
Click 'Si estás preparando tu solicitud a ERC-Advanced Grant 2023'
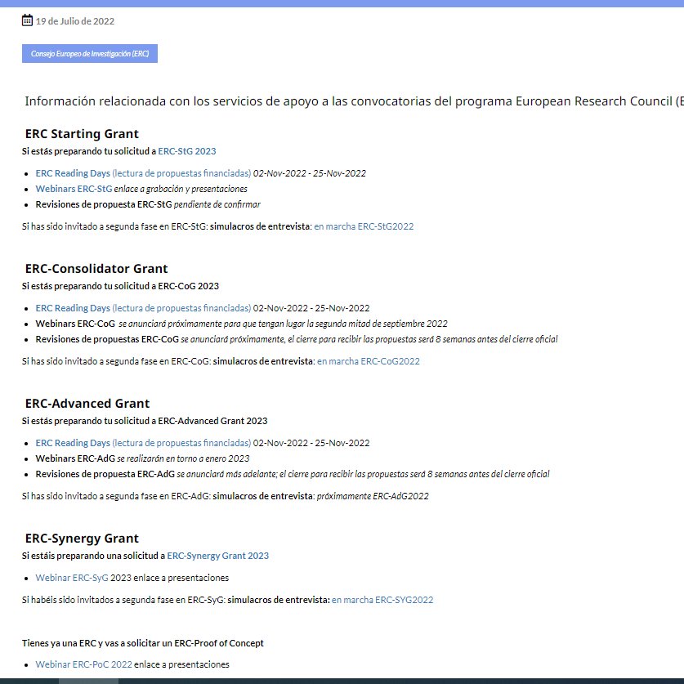145,421
